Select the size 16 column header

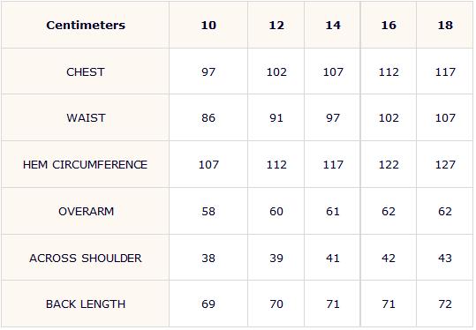[389, 25]
